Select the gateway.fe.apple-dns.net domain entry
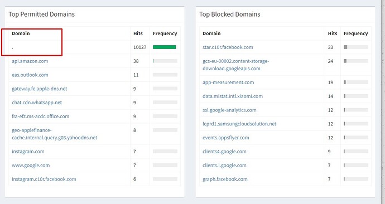This screenshot has height=204, width=385. coord(39,89)
